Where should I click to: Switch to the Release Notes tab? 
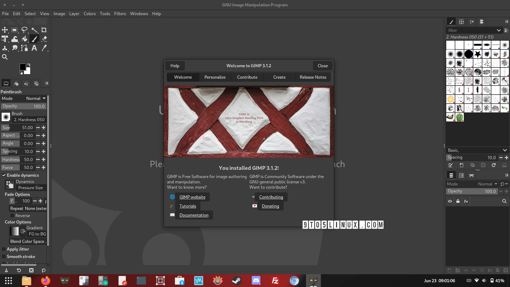coord(313,77)
